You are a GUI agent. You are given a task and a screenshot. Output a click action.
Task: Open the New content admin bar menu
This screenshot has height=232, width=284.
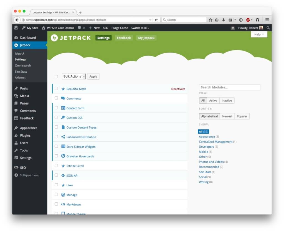click(94, 28)
